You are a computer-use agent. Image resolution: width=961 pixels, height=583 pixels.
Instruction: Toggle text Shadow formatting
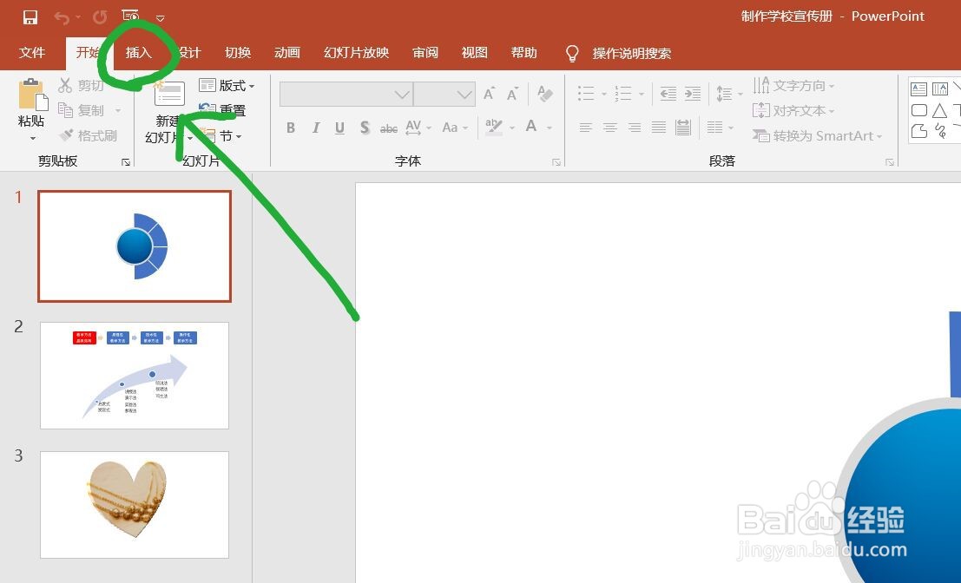pos(365,128)
